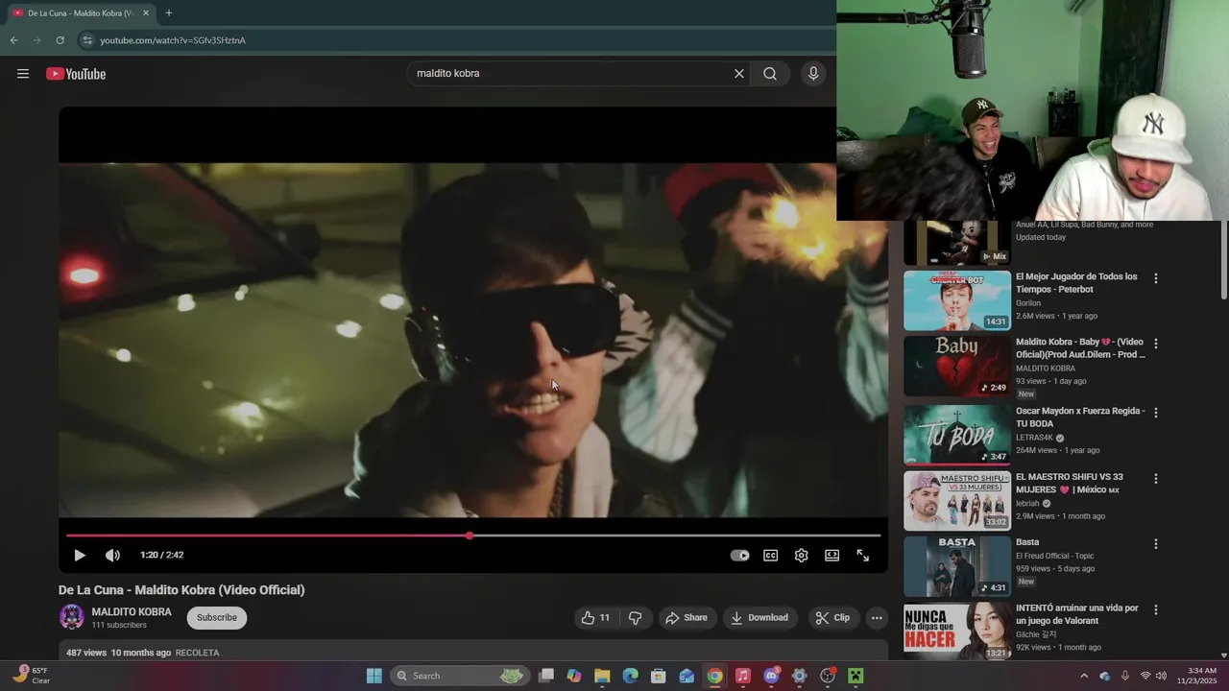This screenshot has width=1229, height=691.
Task: Open the Baby video thumbnail
Action: [x=957, y=366]
